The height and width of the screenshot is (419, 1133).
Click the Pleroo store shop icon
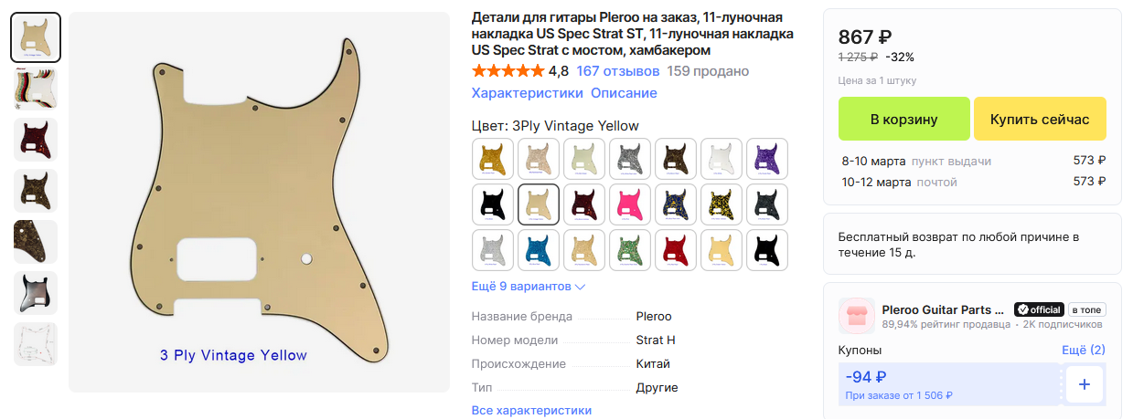(857, 316)
